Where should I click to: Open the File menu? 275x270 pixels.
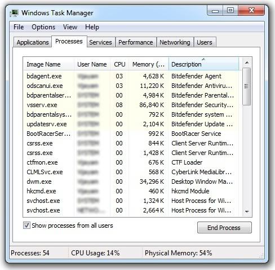pos(19,27)
